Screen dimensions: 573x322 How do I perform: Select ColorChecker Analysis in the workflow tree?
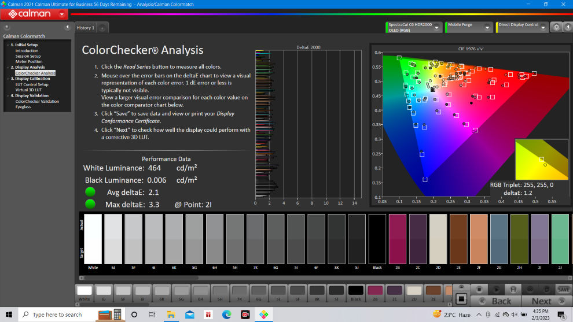pos(35,73)
